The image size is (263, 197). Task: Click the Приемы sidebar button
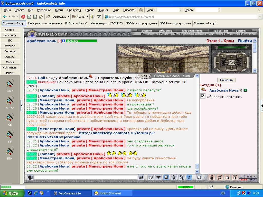tap(10, 73)
